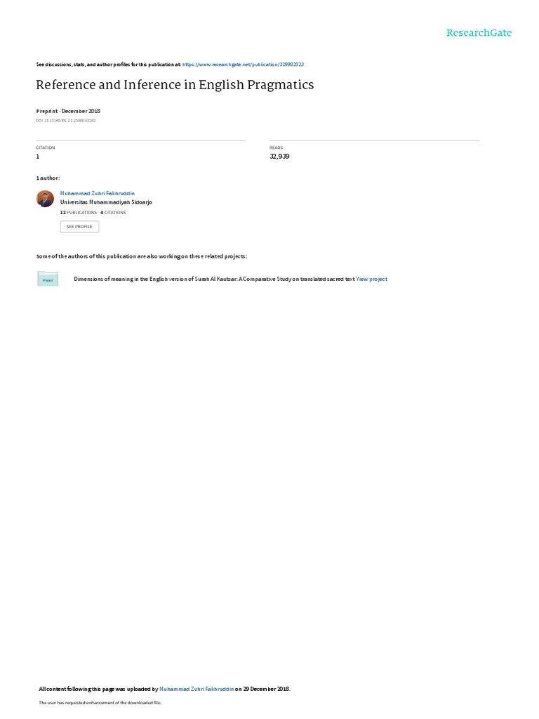Screen dimensions: 539x719
Task: Click the 4 Citations stat
Action: [x=113, y=213]
